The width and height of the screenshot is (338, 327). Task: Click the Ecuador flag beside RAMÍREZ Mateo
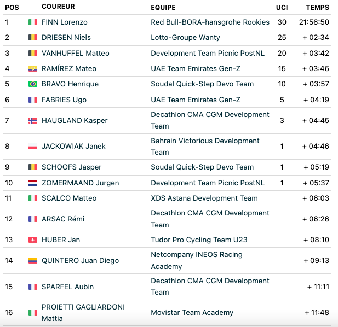(x=33, y=69)
